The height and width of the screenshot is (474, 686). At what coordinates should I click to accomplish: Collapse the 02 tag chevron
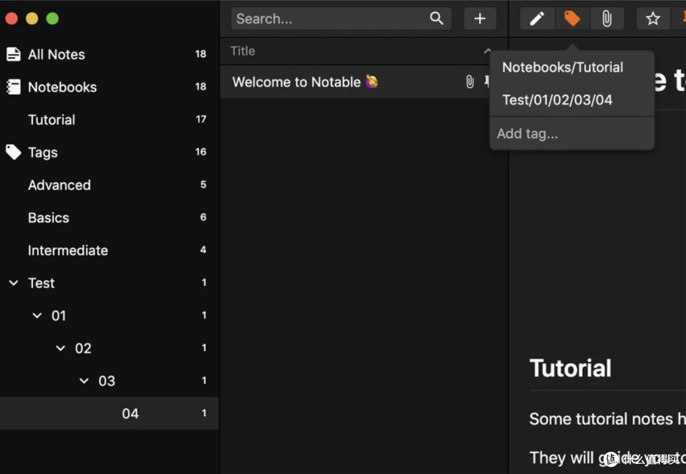60,348
